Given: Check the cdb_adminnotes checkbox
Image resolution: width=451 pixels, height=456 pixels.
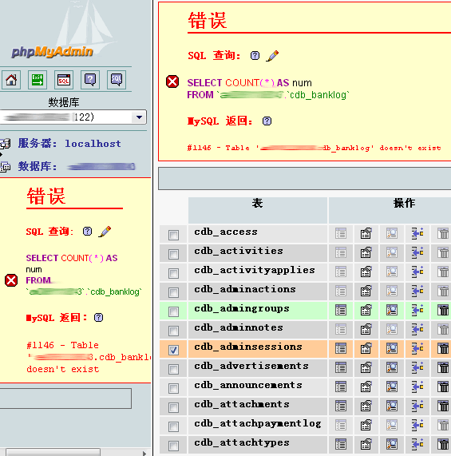Looking at the screenshot, I should click(173, 331).
